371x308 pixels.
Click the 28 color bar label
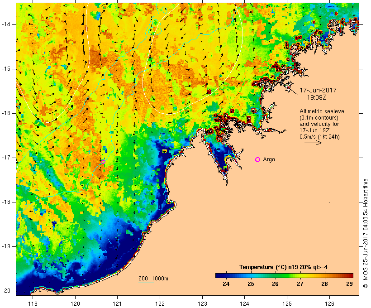[x=325, y=284]
